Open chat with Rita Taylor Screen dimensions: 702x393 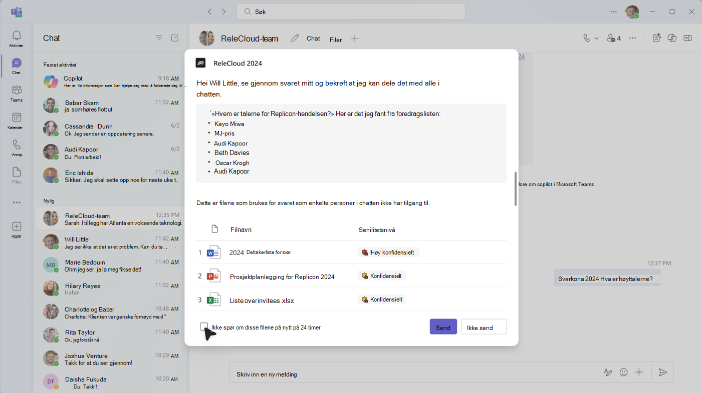pos(112,335)
